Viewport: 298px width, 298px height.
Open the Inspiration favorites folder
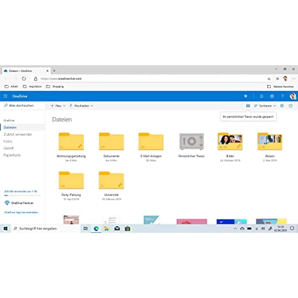(x=32, y=87)
